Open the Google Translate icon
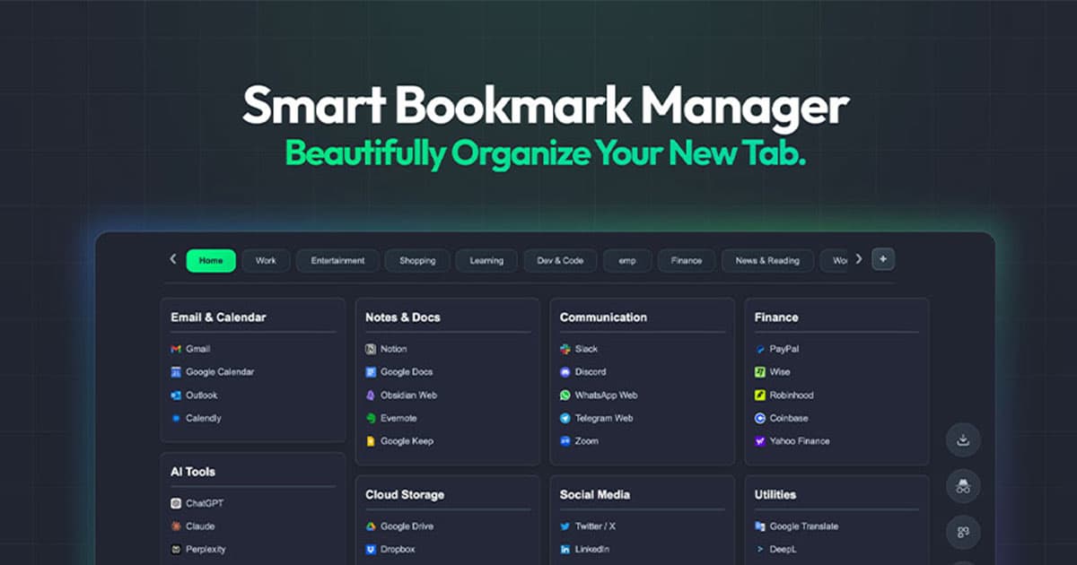 coord(760,526)
